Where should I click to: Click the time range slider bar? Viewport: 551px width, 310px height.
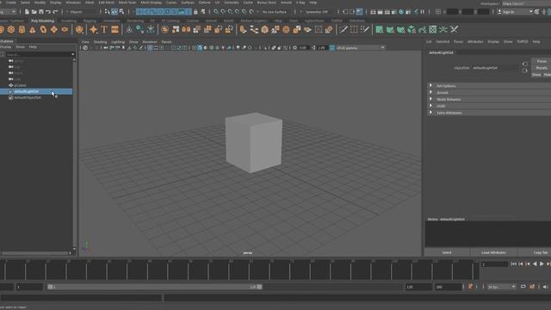point(155,287)
